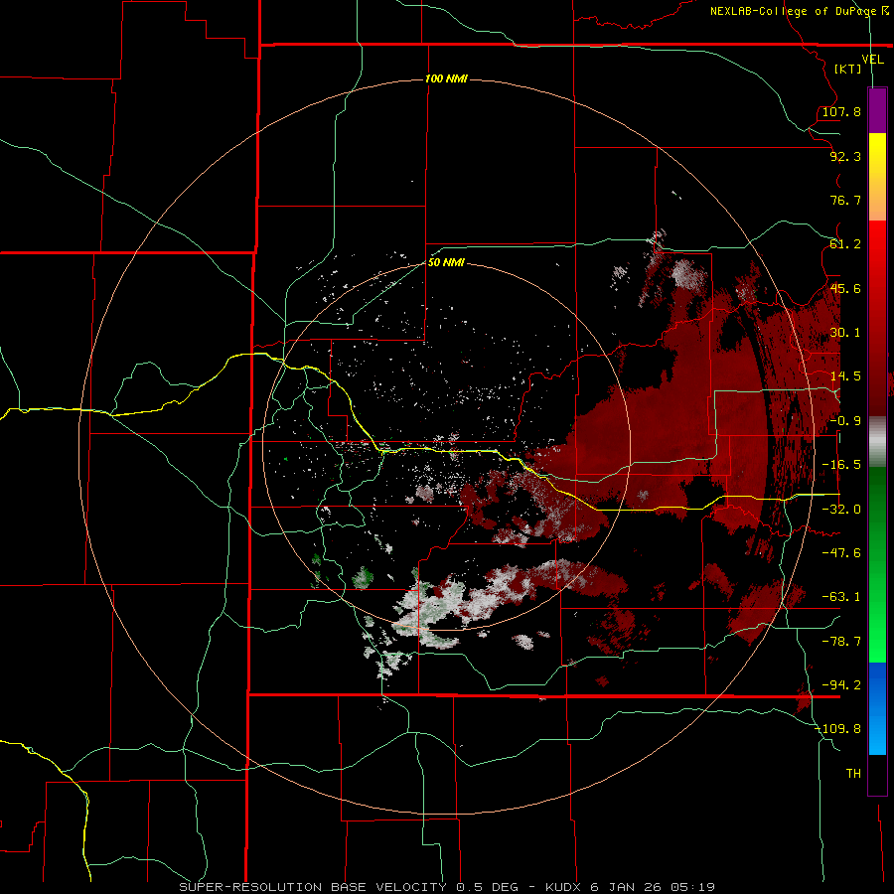The image size is (894, 894).
Task: Click the 107.8 value on velocity scale
Action: (841, 111)
